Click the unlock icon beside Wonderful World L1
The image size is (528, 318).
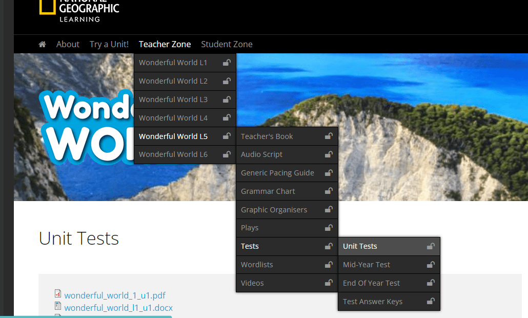coord(226,63)
